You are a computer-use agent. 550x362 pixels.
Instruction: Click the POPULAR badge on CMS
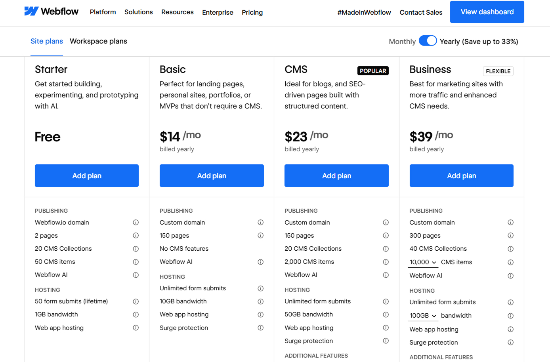click(373, 71)
